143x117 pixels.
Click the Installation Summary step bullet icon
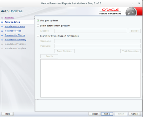pos(2,40)
